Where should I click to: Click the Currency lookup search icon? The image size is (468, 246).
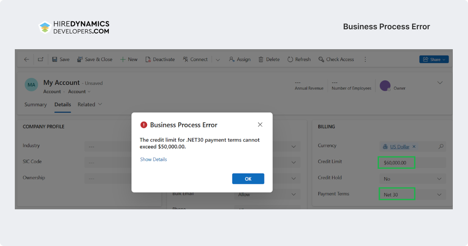coord(441,146)
